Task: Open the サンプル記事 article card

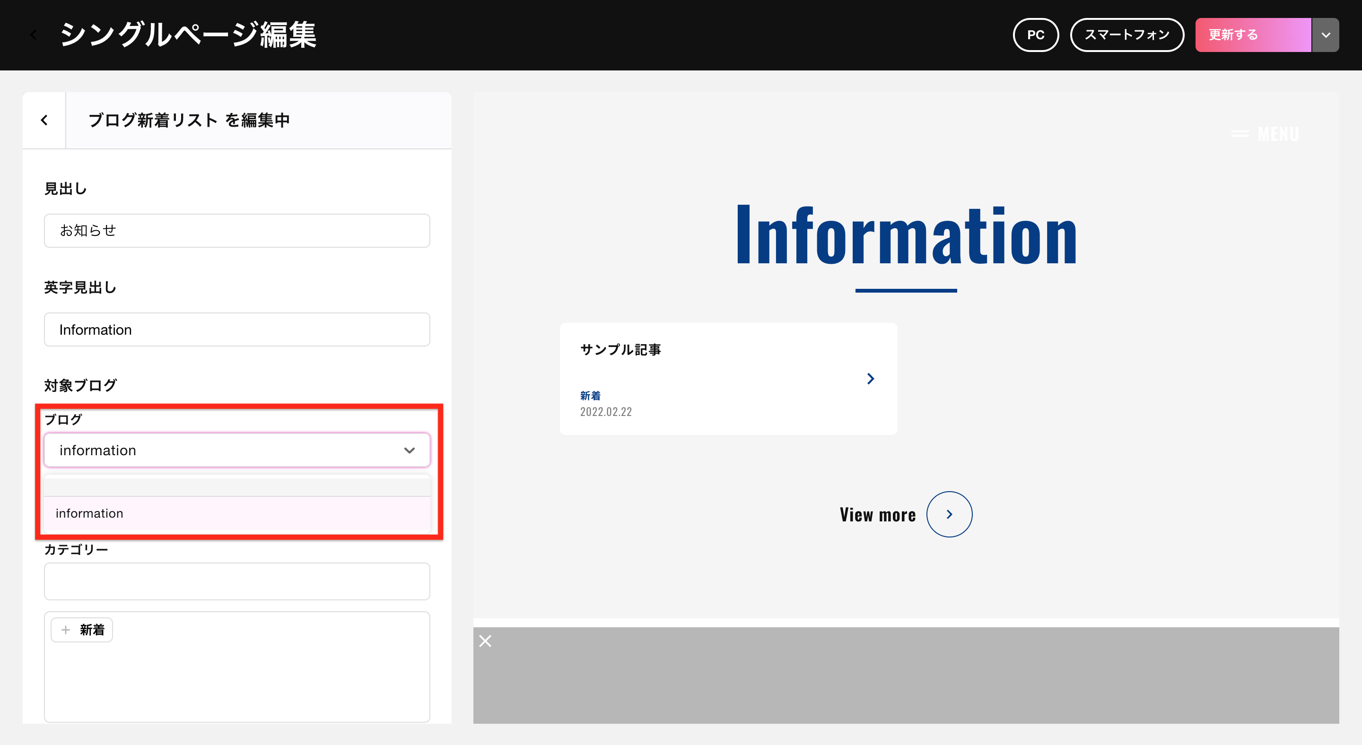Action: [729, 379]
